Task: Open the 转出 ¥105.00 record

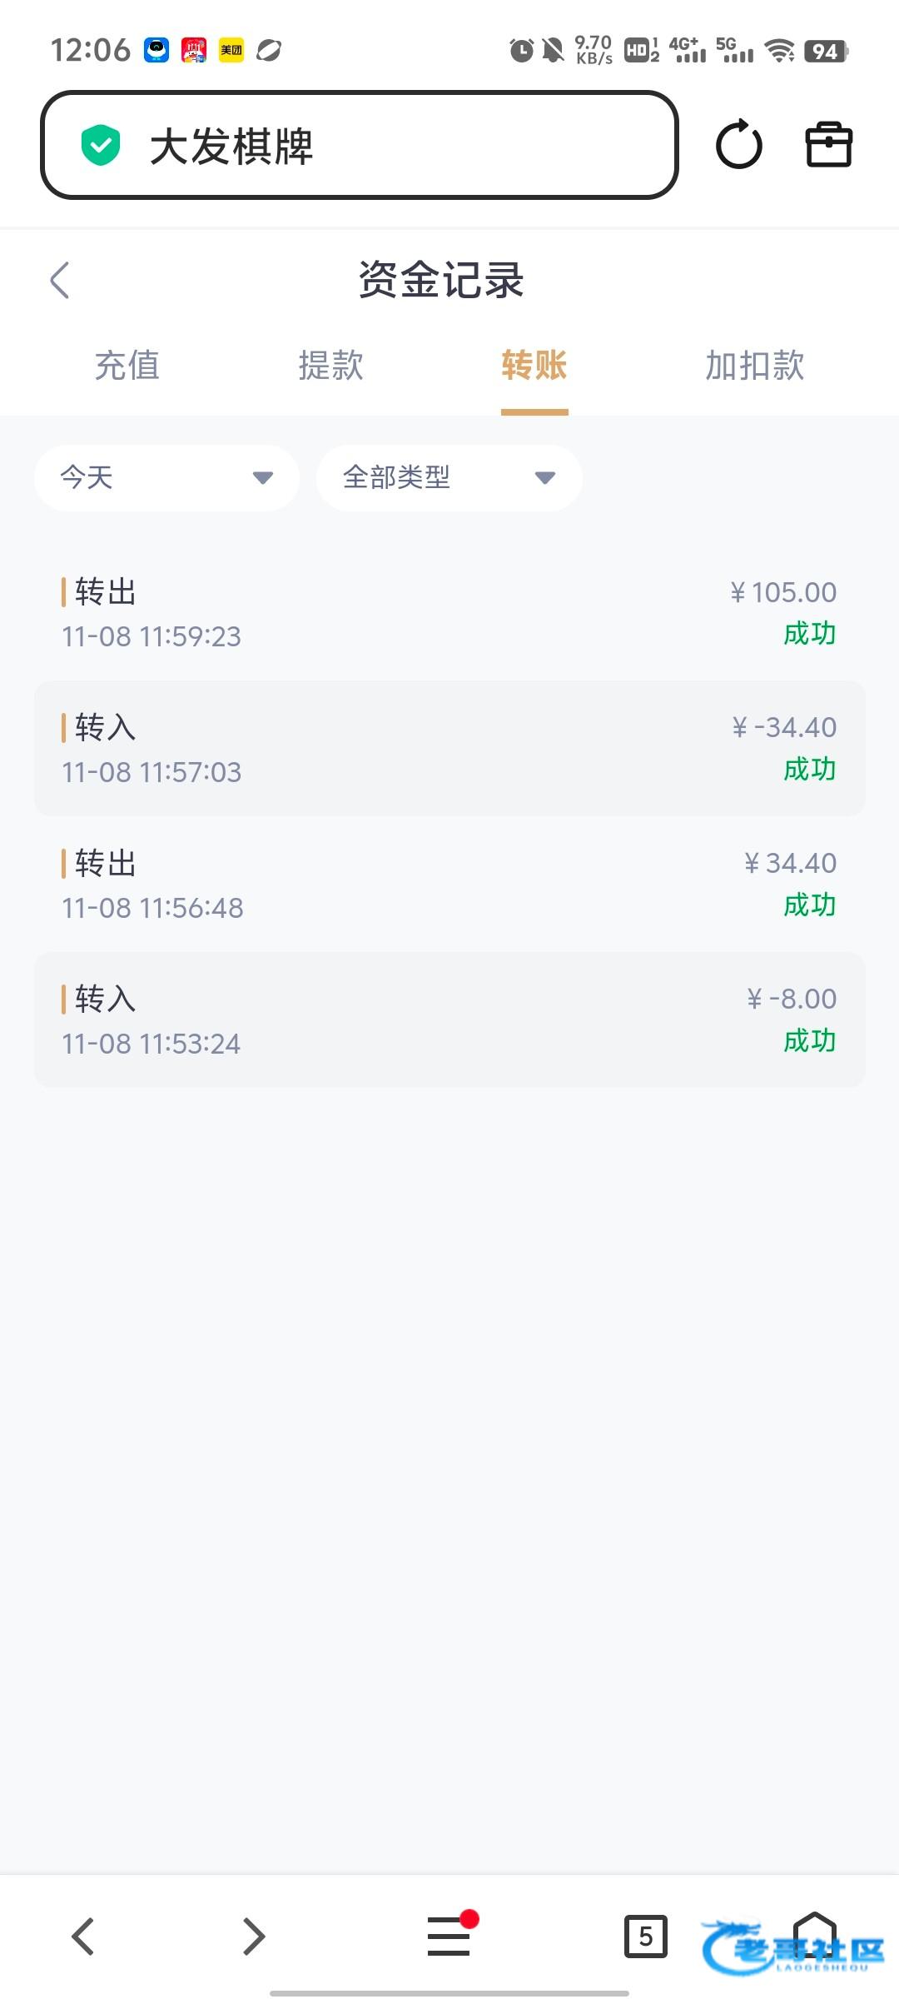Action: point(449,613)
